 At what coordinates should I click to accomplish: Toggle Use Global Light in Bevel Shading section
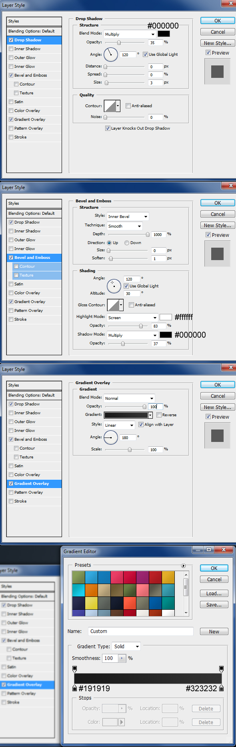pyautogui.click(x=126, y=286)
